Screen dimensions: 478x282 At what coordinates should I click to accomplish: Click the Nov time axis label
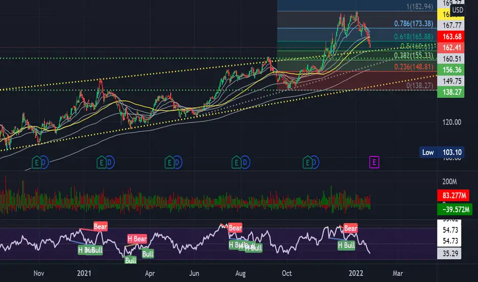pyautogui.click(x=38, y=273)
